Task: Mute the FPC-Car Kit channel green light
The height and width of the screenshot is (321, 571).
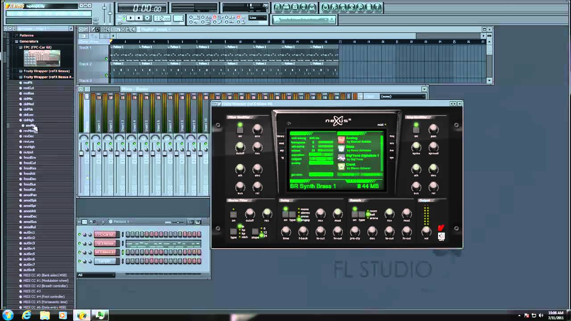Action: coord(80,235)
